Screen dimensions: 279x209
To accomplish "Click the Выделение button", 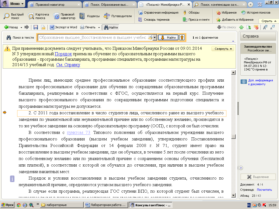I will pyautogui.click(x=258, y=177).
